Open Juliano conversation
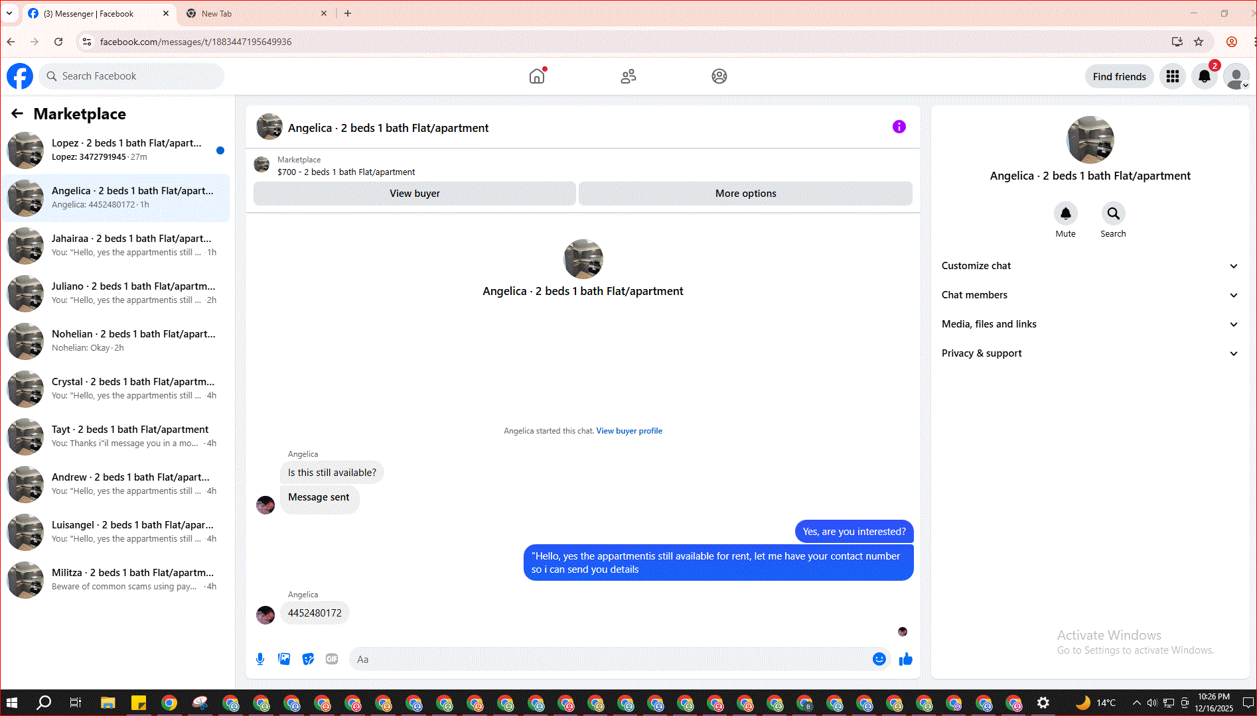 pyautogui.click(x=117, y=294)
